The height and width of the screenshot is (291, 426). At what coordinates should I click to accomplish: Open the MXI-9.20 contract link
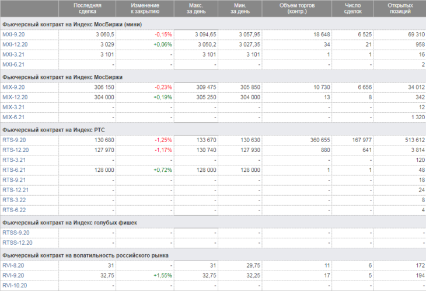click(13, 34)
